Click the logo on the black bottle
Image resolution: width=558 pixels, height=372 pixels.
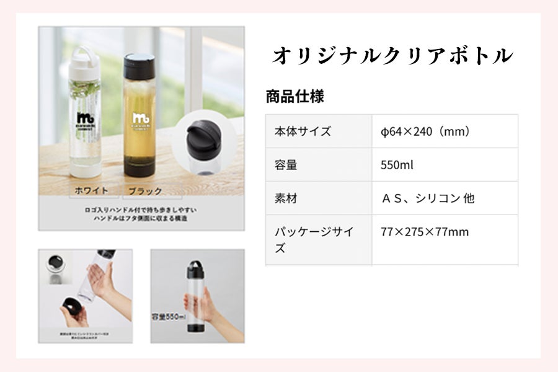tap(141, 122)
